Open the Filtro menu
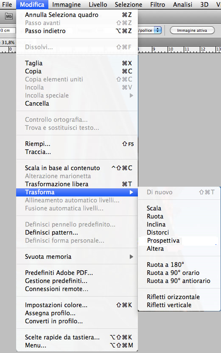Viewport: 221px width, 353px height. point(157,5)
